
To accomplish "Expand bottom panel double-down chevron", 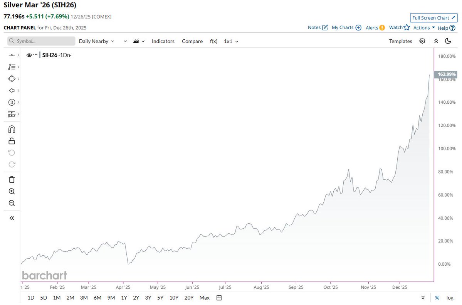I will [x=423, y=298].
